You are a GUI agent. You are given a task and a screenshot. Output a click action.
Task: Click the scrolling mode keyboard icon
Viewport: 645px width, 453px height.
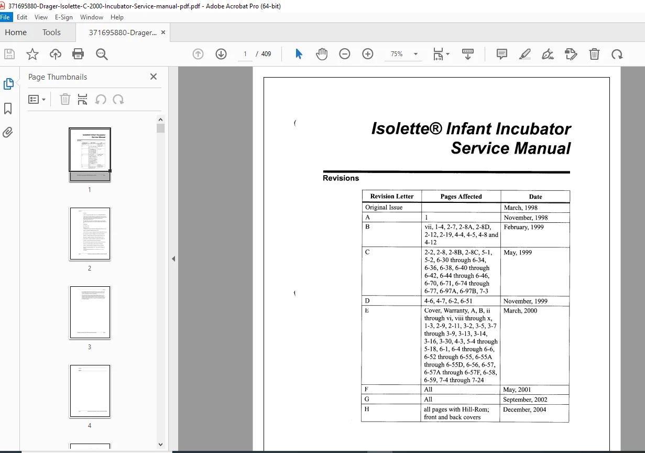pyautogui.click(x=468, y=54)
